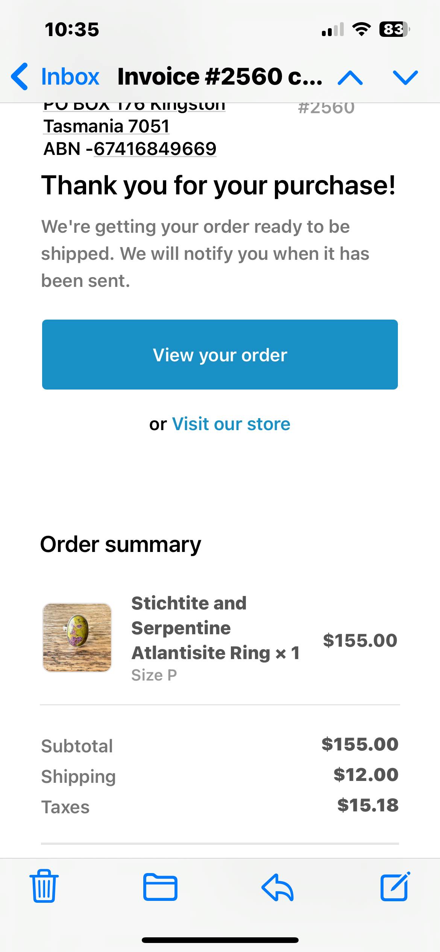The height and width of the screenshot is (952, 440).
Task: Tap the Wi-Fi status icon
Action: pyautogui.click(x=361, y=29)
